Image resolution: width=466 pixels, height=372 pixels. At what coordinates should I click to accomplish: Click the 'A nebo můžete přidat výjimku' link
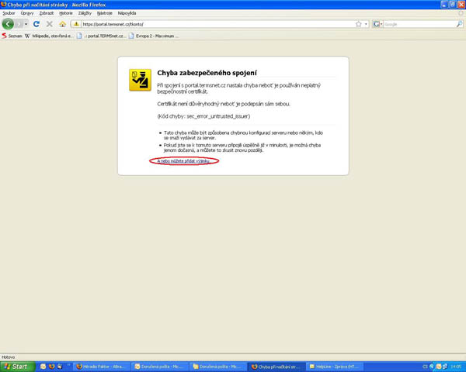(183, 160)
